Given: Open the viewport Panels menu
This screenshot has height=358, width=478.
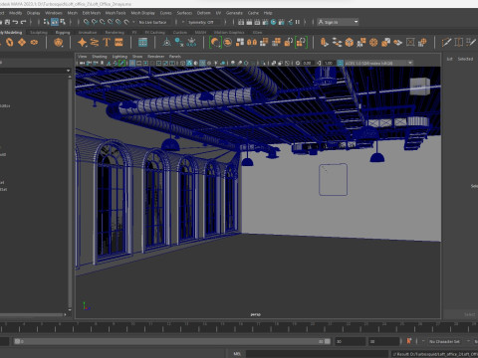Looking at the screenshot, I should pos(175,57).
